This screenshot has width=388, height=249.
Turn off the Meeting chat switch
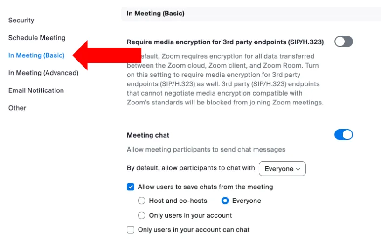(x=343, y=135)
